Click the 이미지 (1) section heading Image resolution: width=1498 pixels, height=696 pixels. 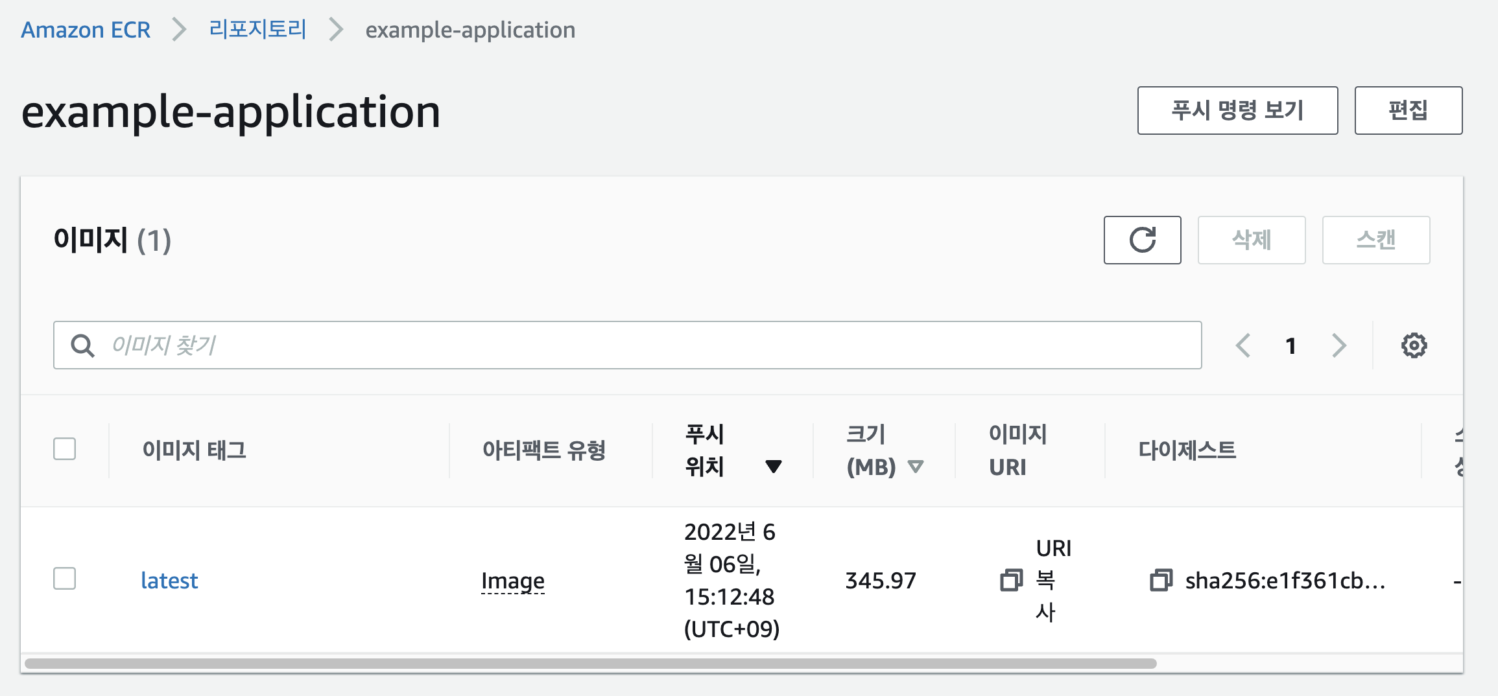point(112,240)
